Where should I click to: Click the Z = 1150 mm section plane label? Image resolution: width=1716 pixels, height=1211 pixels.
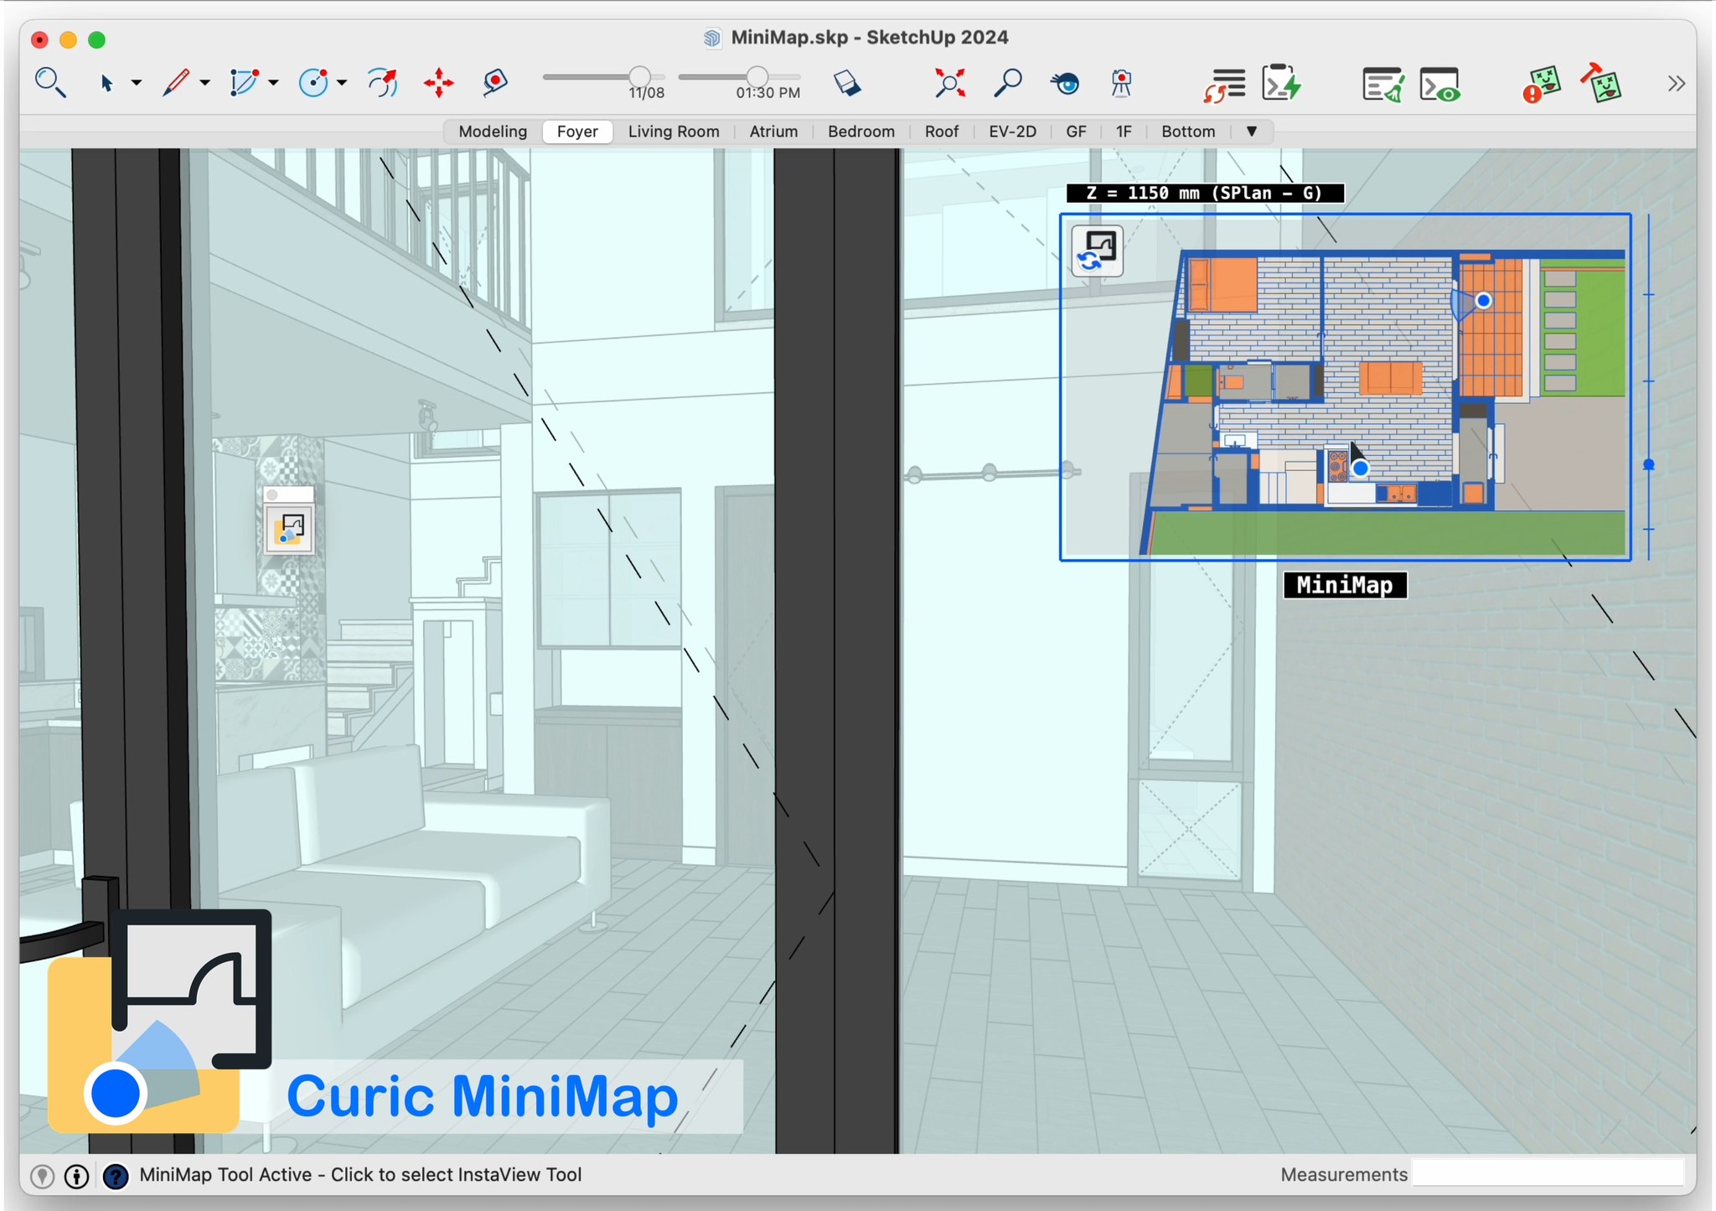(1205, 193)
